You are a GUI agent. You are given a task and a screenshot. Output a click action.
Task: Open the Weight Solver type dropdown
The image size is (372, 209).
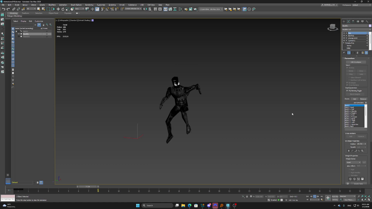[x=353, y=162]
